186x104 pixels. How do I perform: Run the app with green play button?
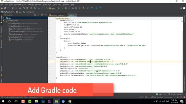(59, 8)
